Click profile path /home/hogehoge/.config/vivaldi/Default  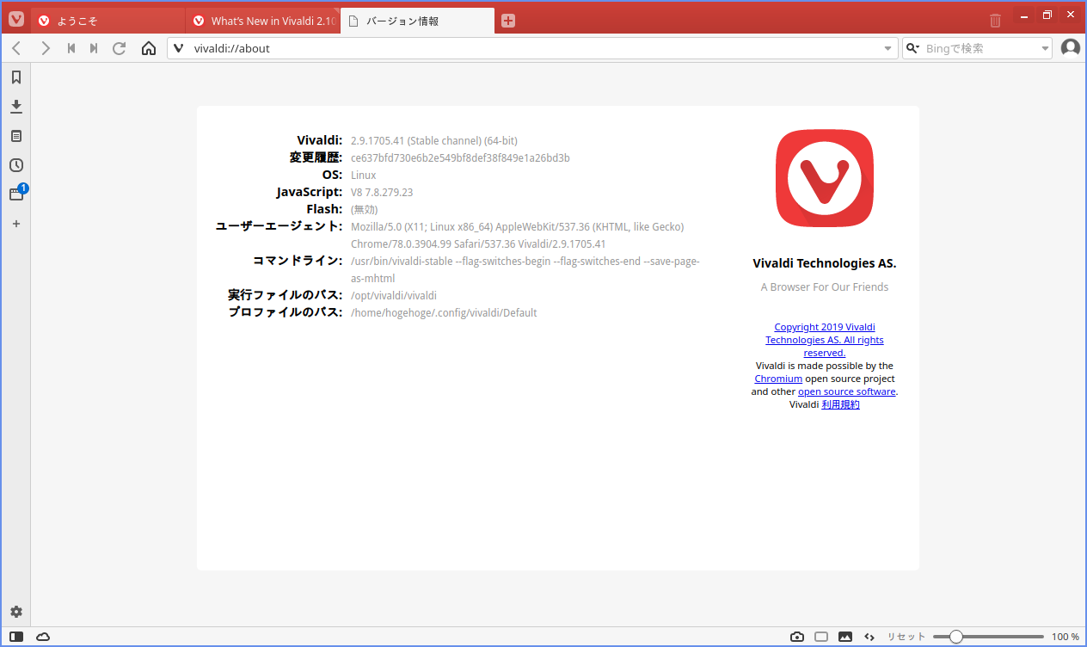[444, 312]
